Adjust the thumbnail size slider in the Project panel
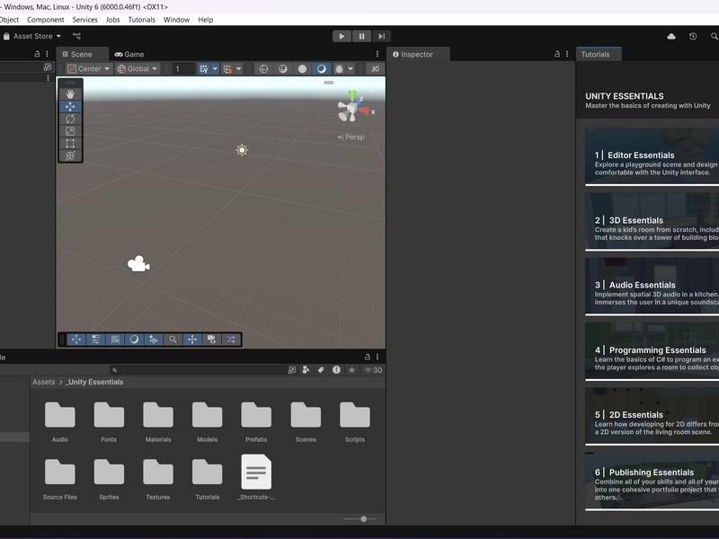 tap(363, 518)
